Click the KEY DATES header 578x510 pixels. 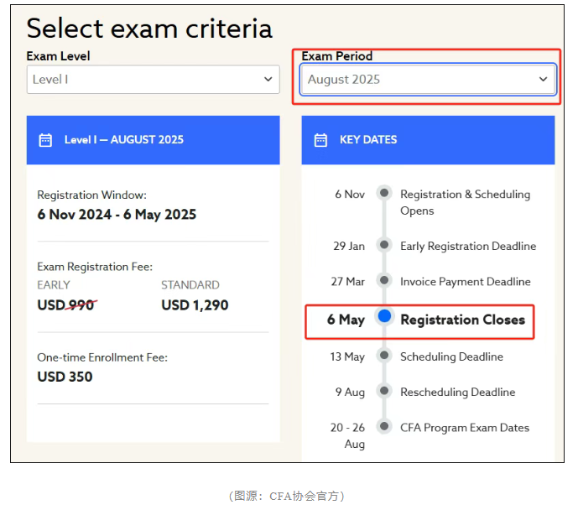tap(368, 140)
